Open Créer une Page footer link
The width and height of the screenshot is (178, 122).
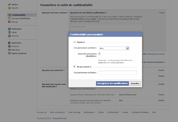click(x=74, y=112)
